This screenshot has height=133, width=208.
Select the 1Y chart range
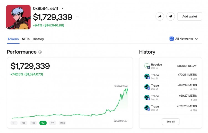click(x=52, y=123)
